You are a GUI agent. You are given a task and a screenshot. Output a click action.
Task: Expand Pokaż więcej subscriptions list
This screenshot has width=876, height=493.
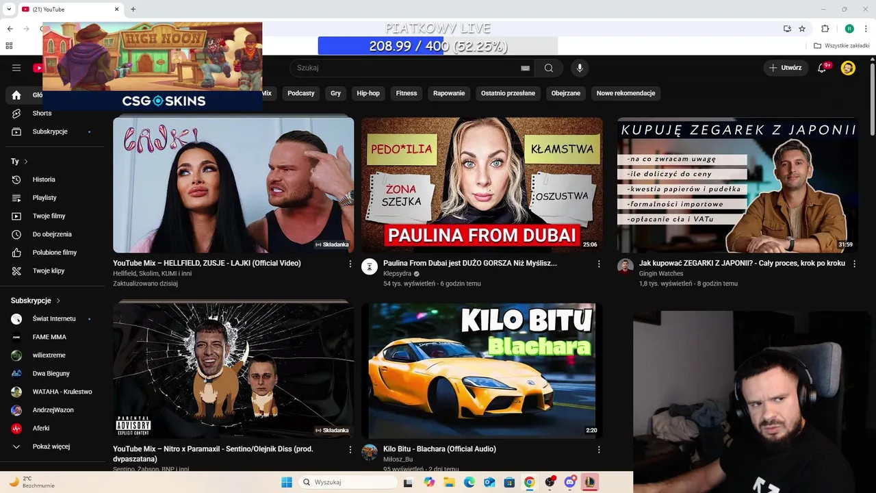click(x=52, y=446)
